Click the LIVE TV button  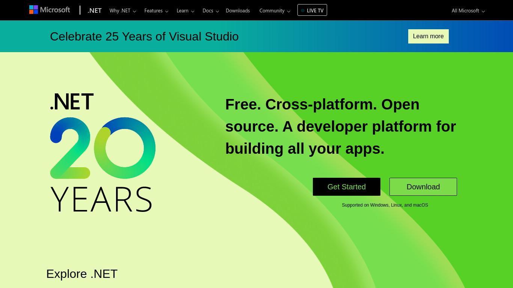click(312, 10)
